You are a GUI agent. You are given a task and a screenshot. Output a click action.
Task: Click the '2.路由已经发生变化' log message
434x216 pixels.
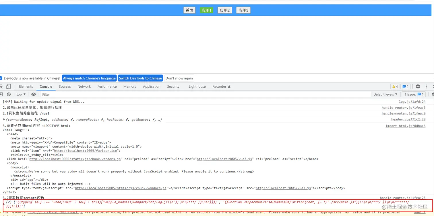pyautogui.click(x=32, y=108)
